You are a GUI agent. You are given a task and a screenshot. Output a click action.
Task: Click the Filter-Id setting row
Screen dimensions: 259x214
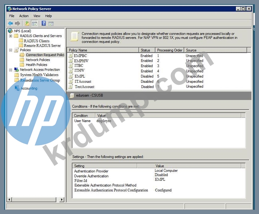pyautogui.click(x=159, y=181)
